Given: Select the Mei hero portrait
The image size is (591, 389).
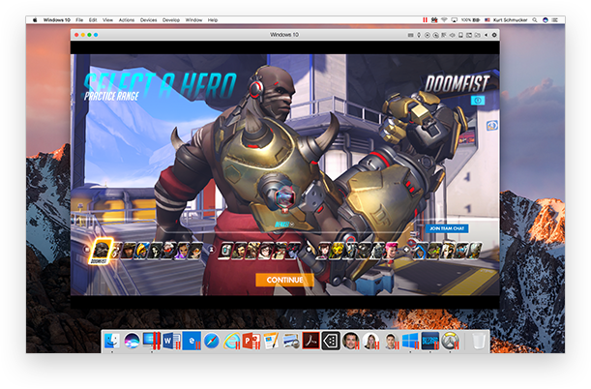Looking at the screenshot, I should pos(265,251).
